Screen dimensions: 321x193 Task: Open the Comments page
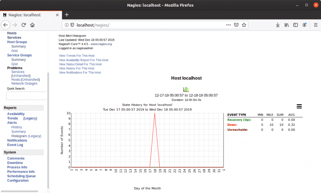[x=16, y=158]
